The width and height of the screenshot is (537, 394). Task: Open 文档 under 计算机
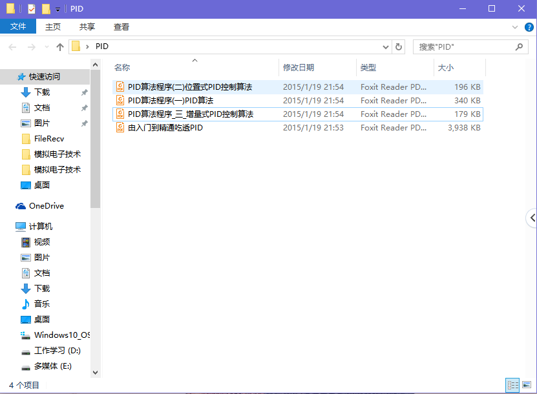tap(42, 273)
